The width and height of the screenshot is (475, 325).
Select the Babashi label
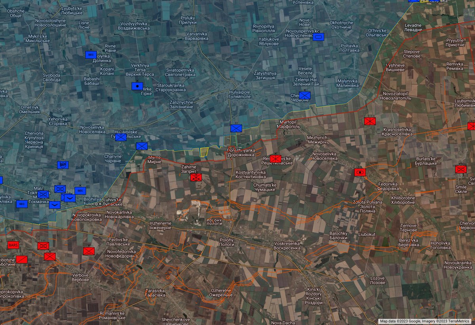tap(92, 81)
